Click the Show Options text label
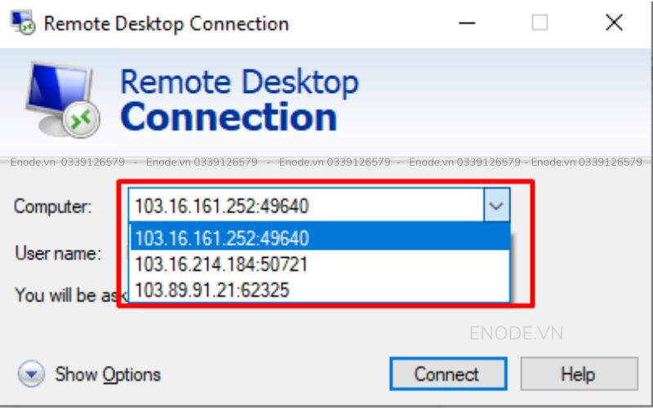This screenshot has width=653, height=408. click(108, 375)
